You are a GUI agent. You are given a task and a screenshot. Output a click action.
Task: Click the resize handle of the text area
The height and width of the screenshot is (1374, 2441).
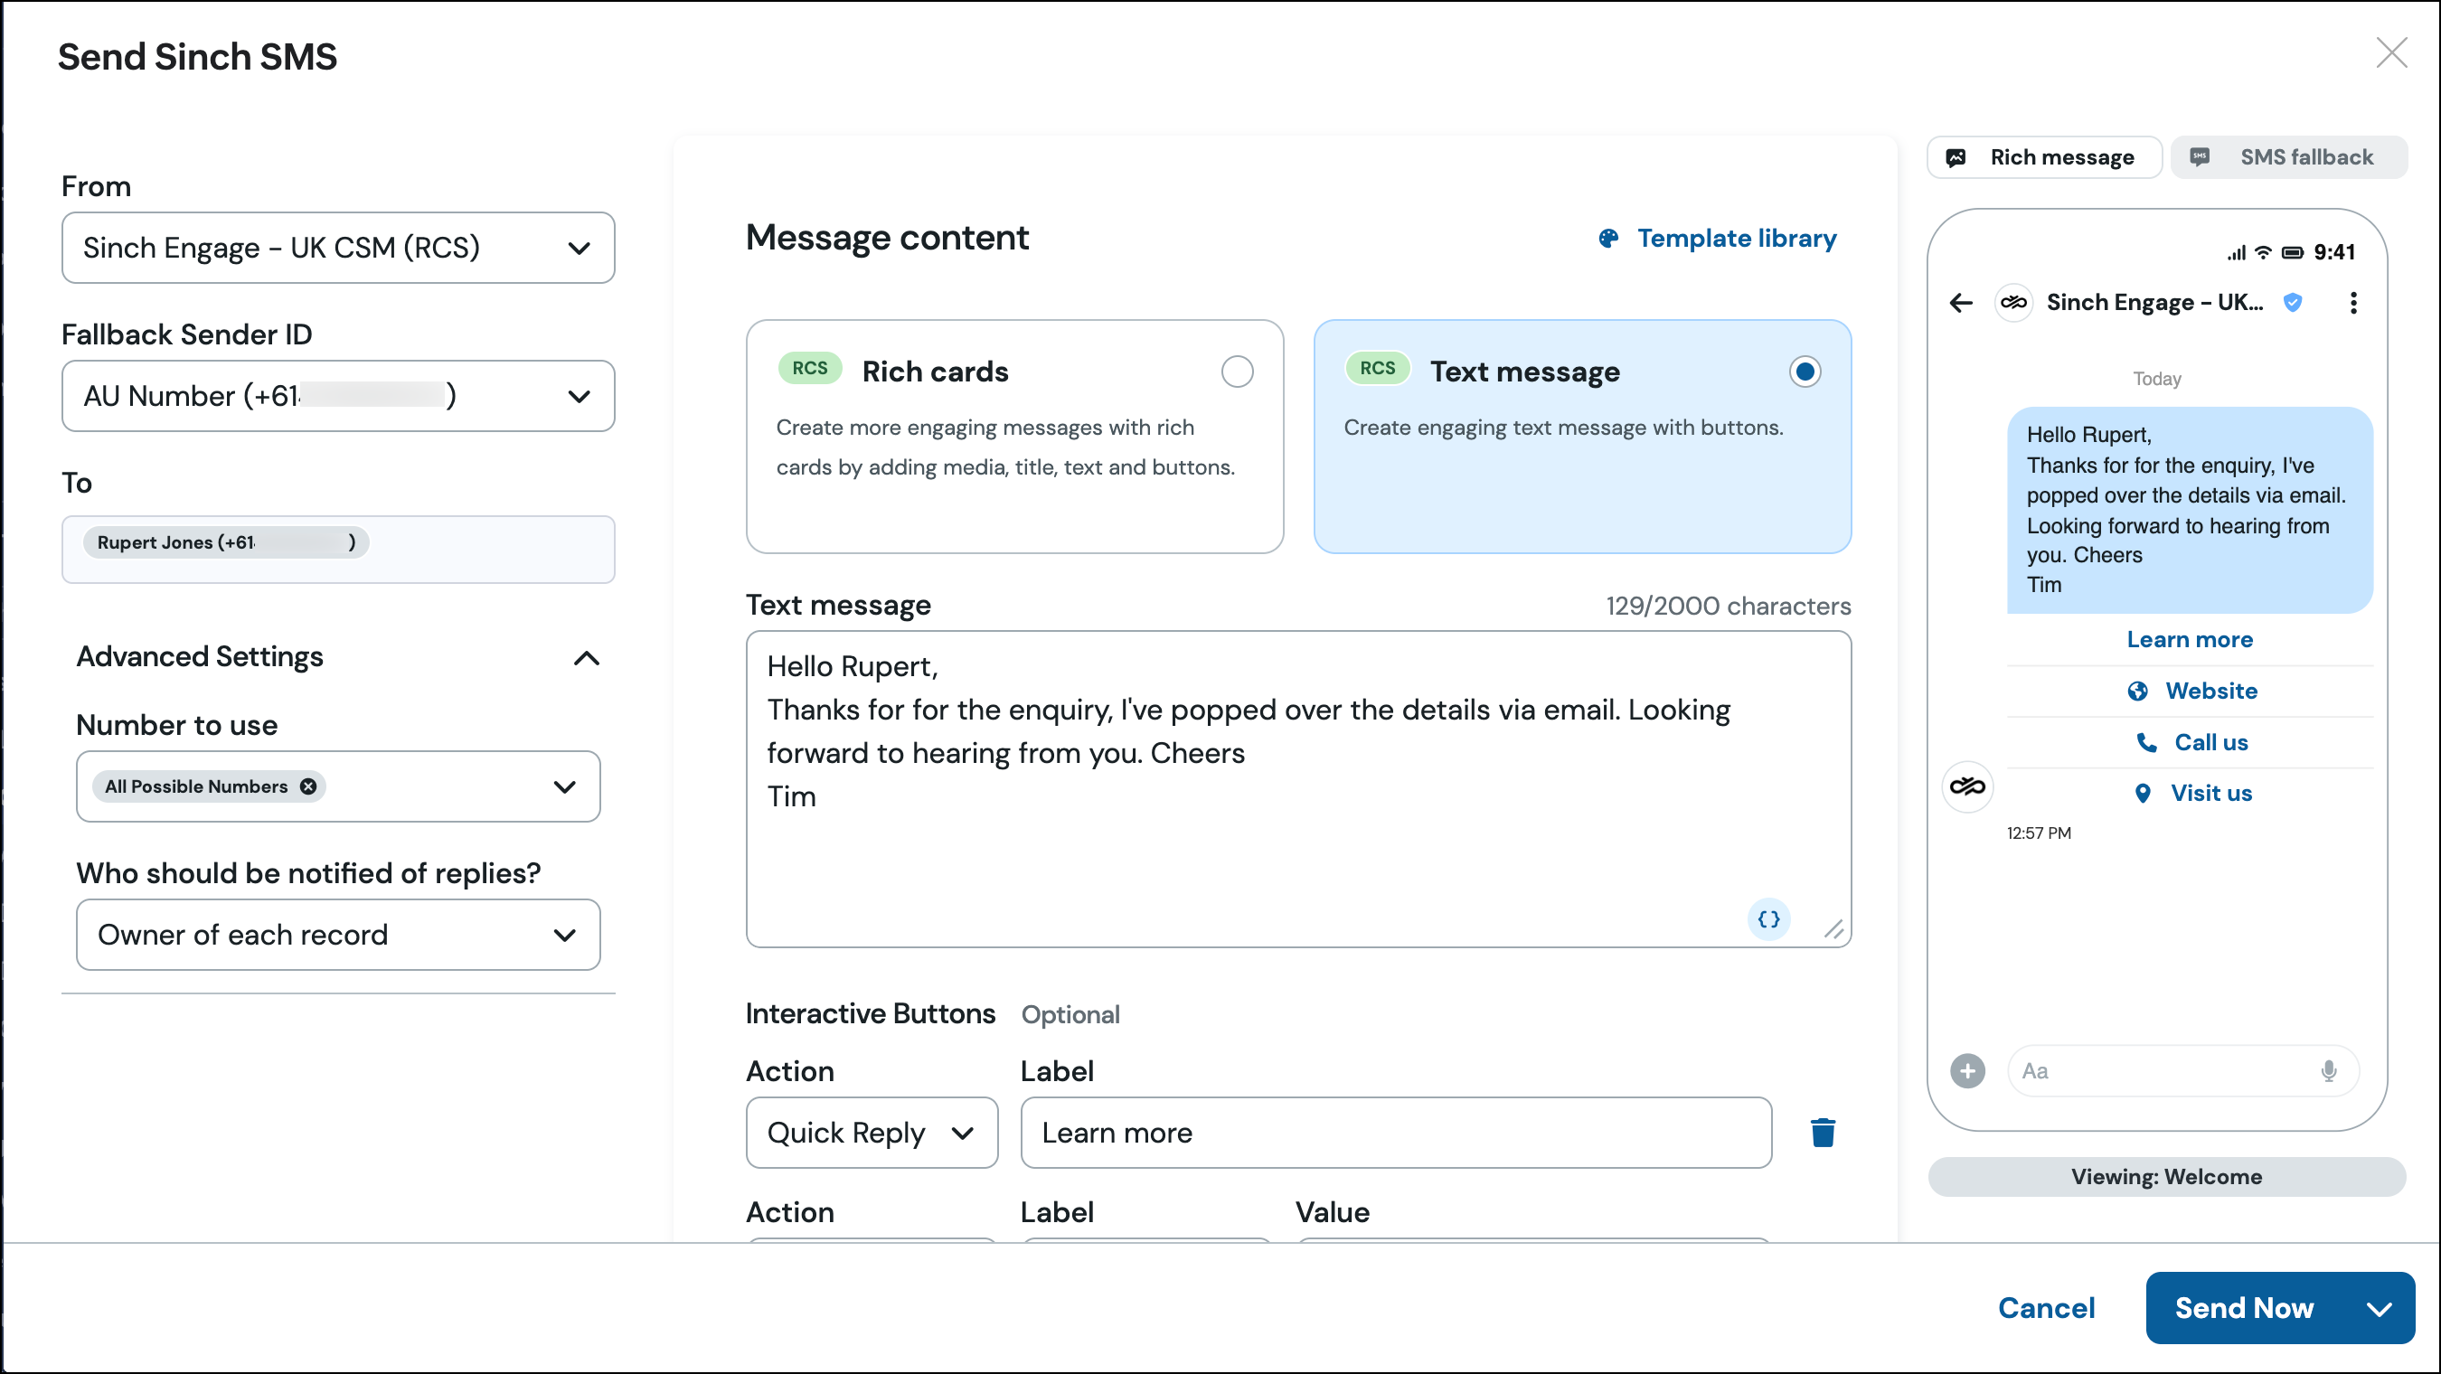point(1833,929)
